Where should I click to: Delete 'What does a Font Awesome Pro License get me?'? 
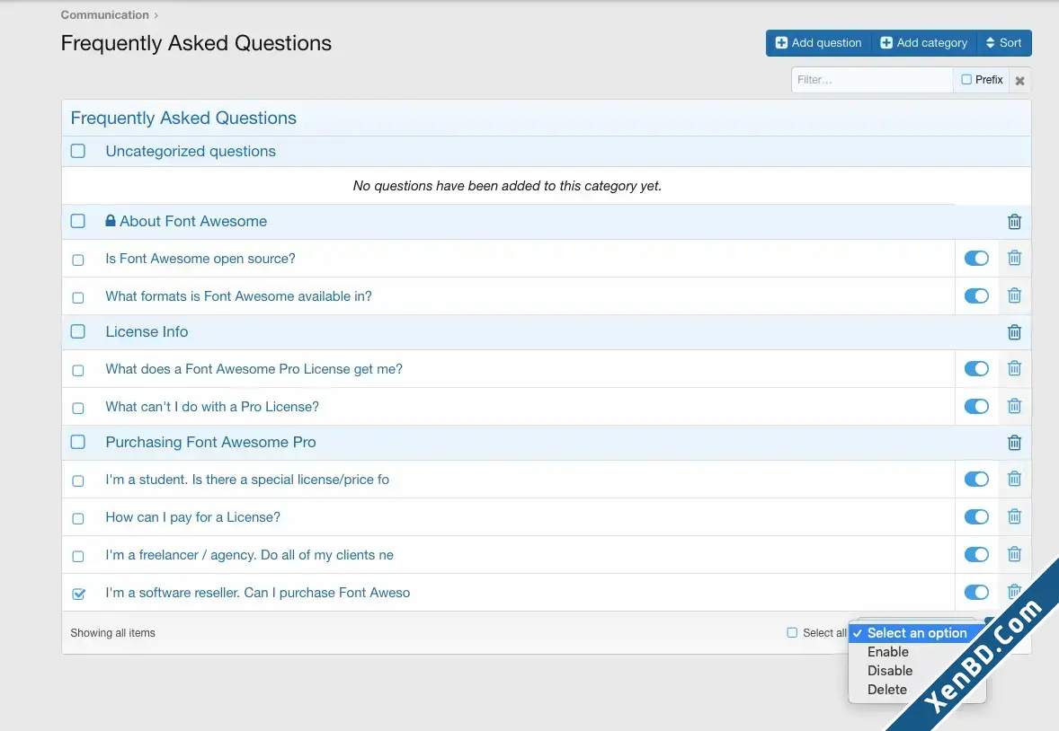point(1014,368)
